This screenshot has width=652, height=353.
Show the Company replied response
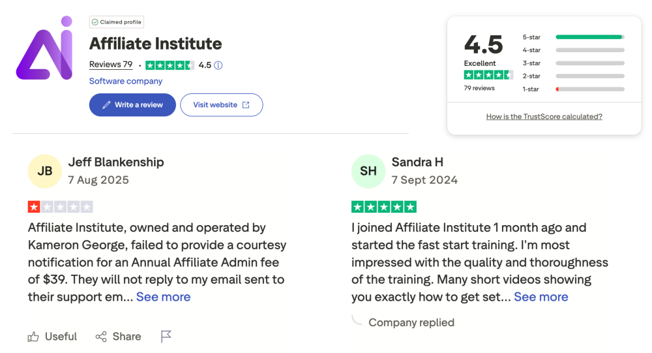tap(411, 322)
